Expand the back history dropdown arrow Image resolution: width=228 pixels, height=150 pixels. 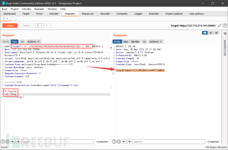[x=41, y=25]
